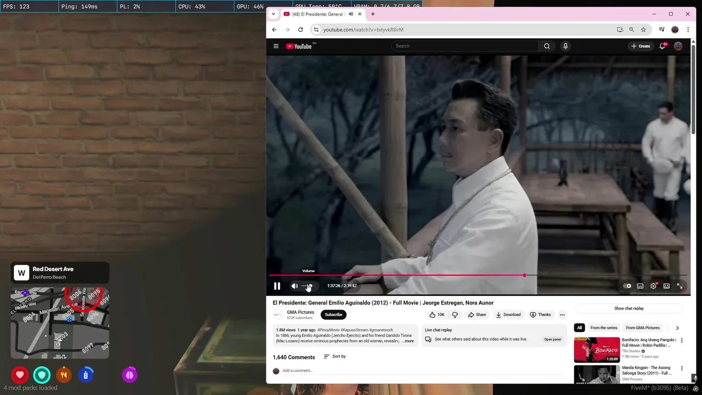Click the blue water bottle thirst HUD icon
This screenshot has height=395, width=702.
pyautogui.click(x=86, y=375)
